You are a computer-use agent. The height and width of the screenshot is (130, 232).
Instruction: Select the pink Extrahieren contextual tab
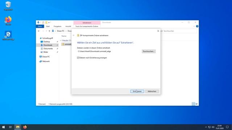click(87, 23)
